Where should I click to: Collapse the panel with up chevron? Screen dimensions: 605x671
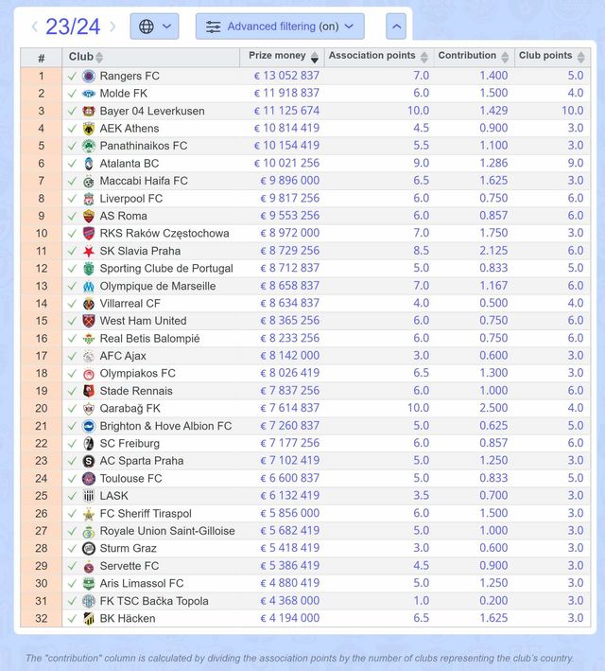396,26
